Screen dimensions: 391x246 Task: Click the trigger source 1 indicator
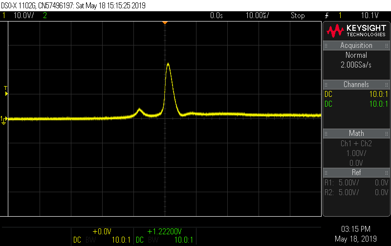(x=340, y=16)
